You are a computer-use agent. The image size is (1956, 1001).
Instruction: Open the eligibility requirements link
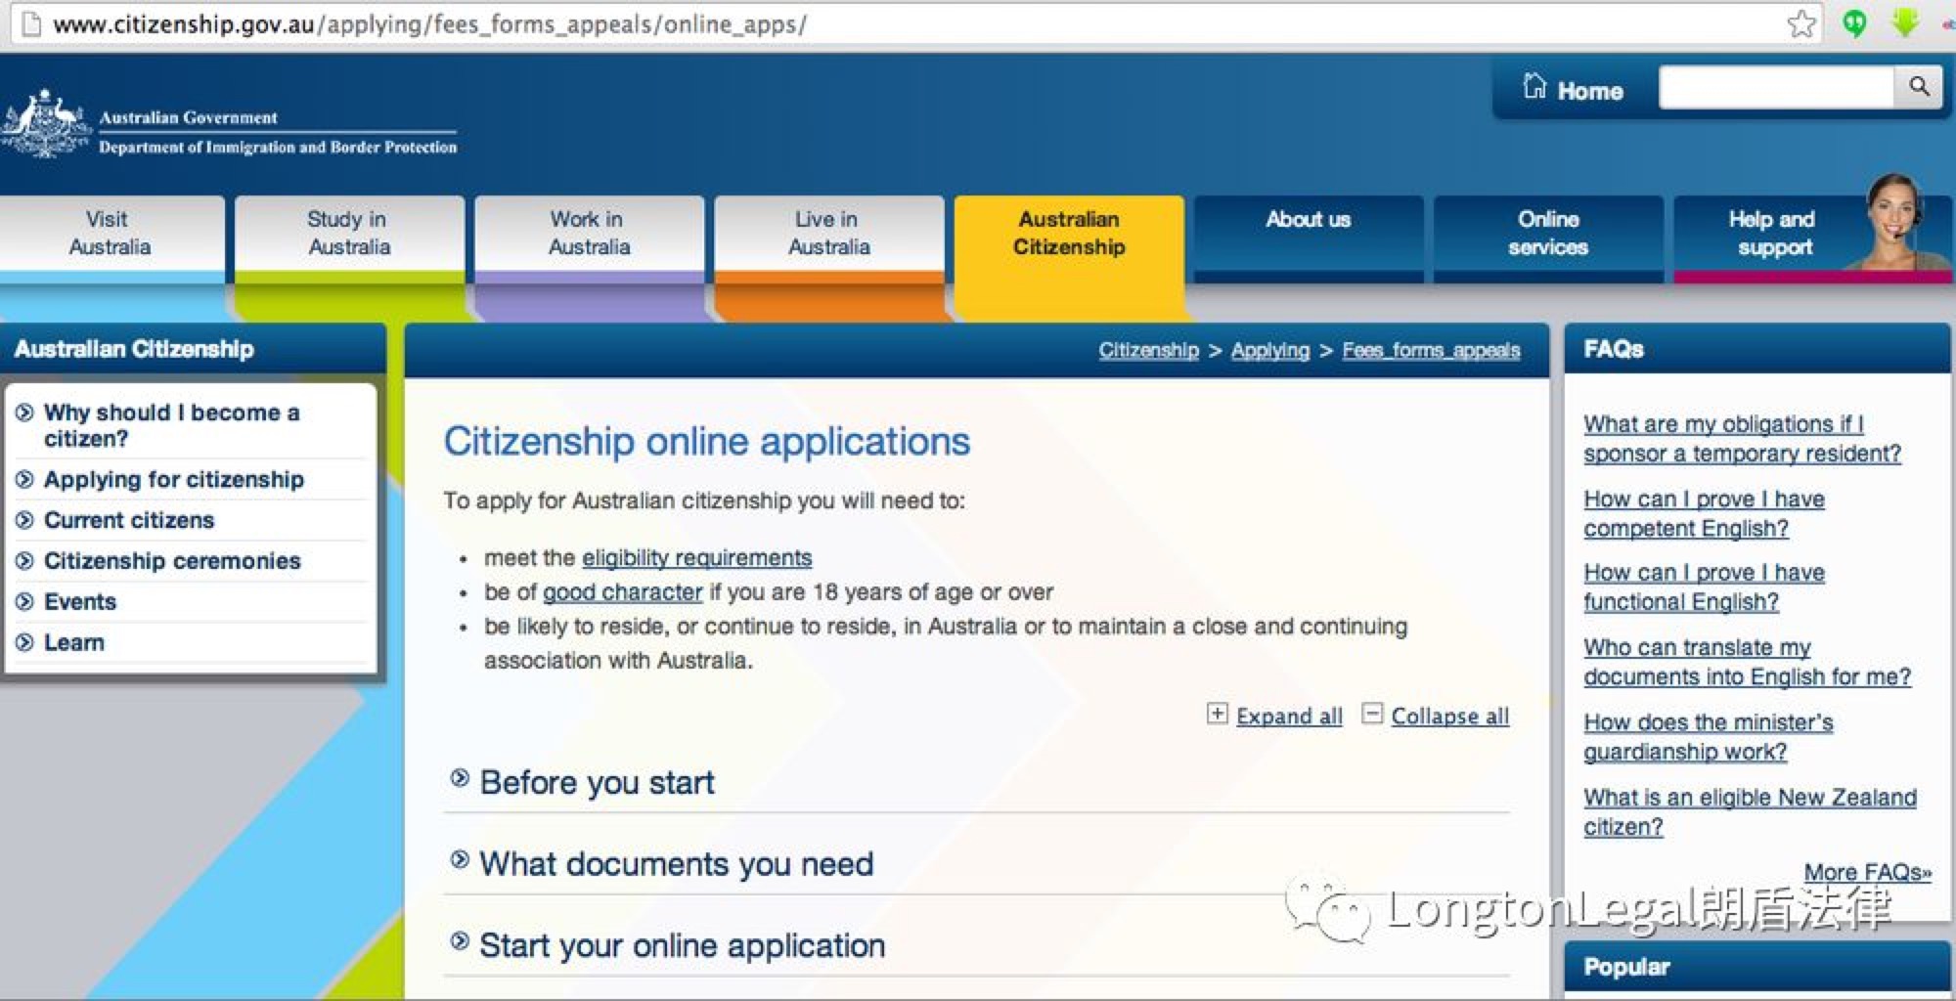(x=696, y=558)
